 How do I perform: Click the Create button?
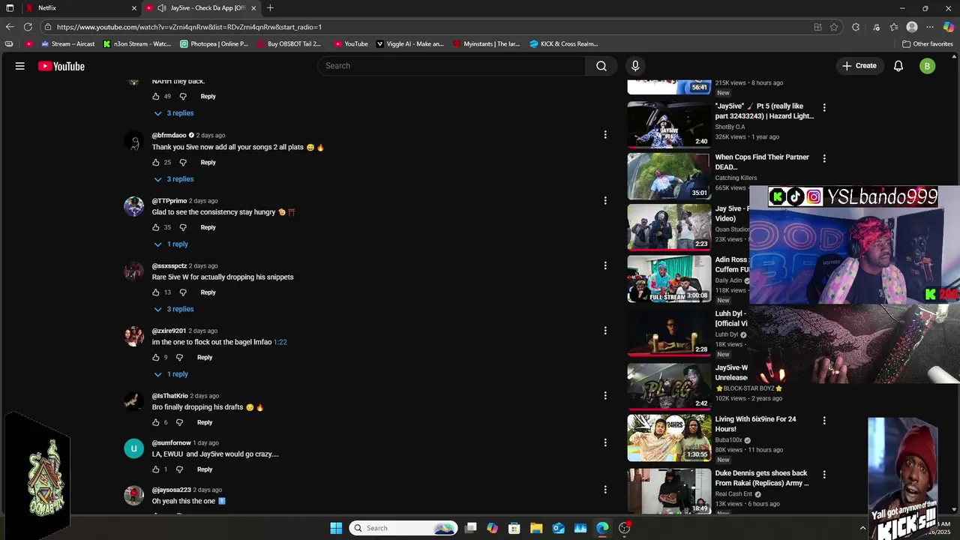(x=859, y=66)
